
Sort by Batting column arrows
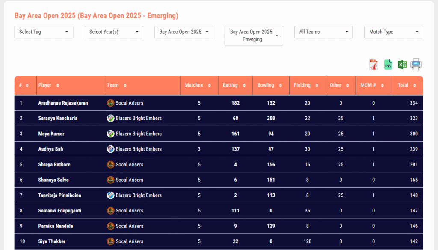click(244, 85)
